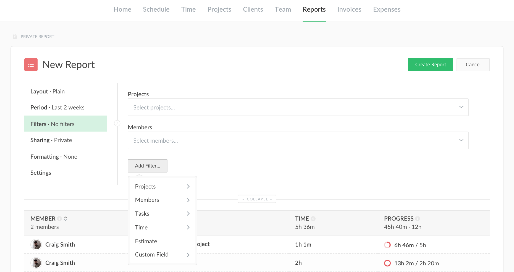Edit the New Report title field

[221, 65]
